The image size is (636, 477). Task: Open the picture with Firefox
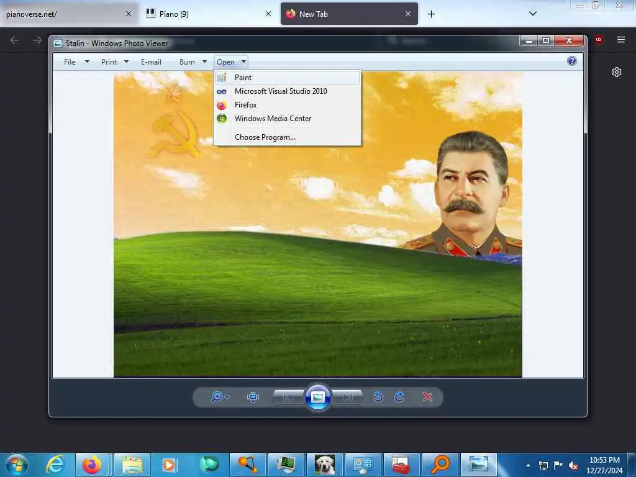287,105
